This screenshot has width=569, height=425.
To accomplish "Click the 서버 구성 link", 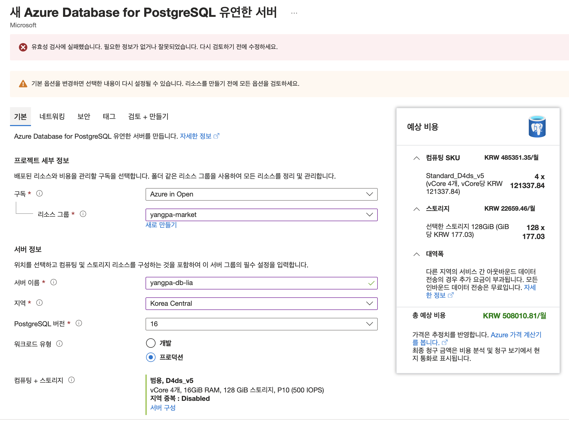I will [x=163, y=408].
